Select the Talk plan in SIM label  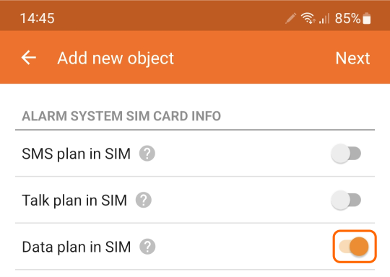coord(74,201)
